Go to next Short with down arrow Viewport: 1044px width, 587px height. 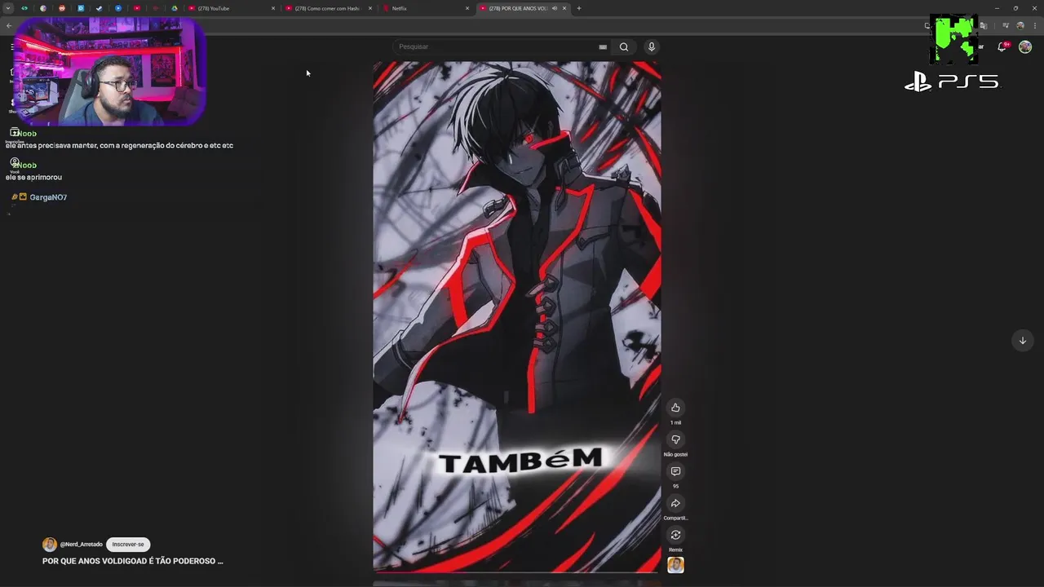pyautogui.click(x=1022, y=341)
